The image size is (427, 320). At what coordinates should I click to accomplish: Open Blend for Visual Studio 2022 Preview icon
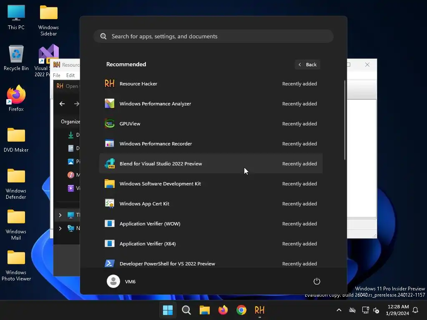coord(110,163)
